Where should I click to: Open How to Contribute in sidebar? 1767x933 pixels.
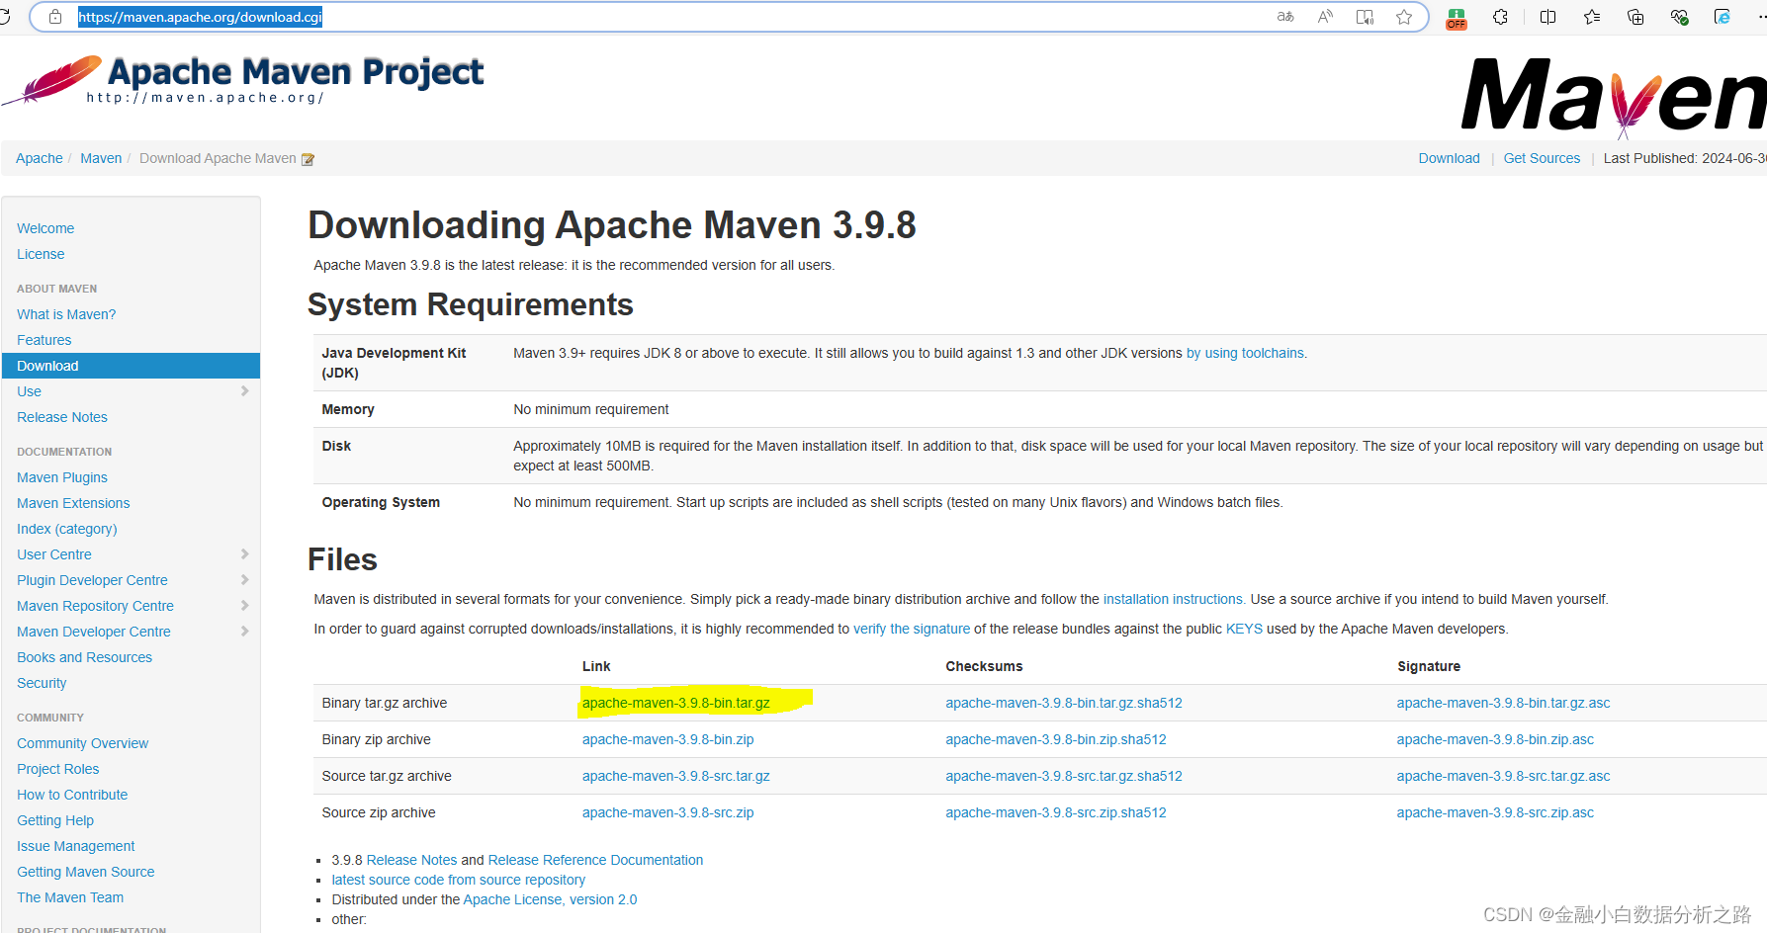72,795
